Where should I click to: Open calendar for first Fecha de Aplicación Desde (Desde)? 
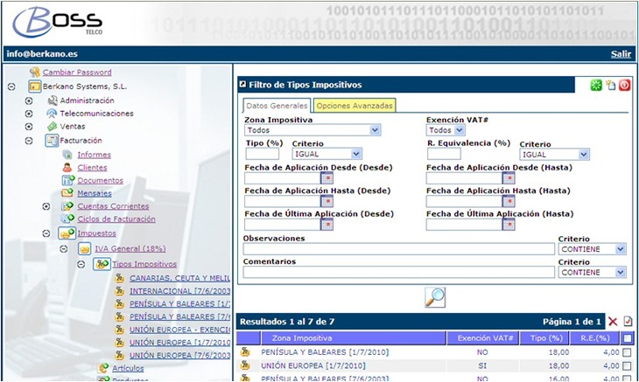click(327, 178)
